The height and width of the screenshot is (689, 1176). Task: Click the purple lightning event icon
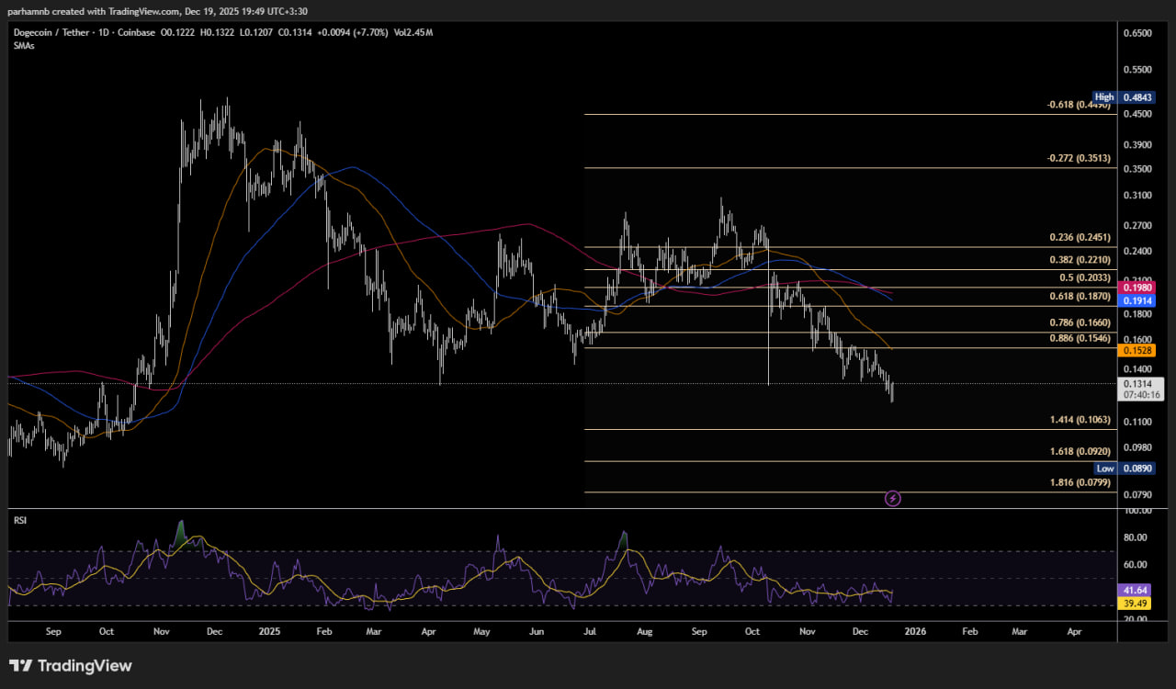pos(892,498)
